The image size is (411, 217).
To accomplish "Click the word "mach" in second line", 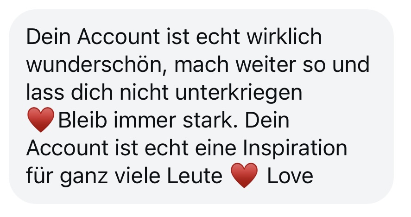I will tap(201, 64).
